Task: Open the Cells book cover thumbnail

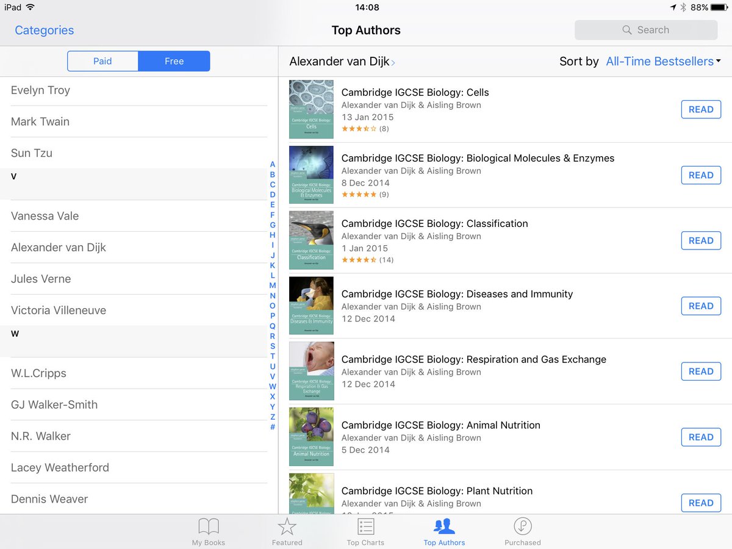Action: coord(311,109)
